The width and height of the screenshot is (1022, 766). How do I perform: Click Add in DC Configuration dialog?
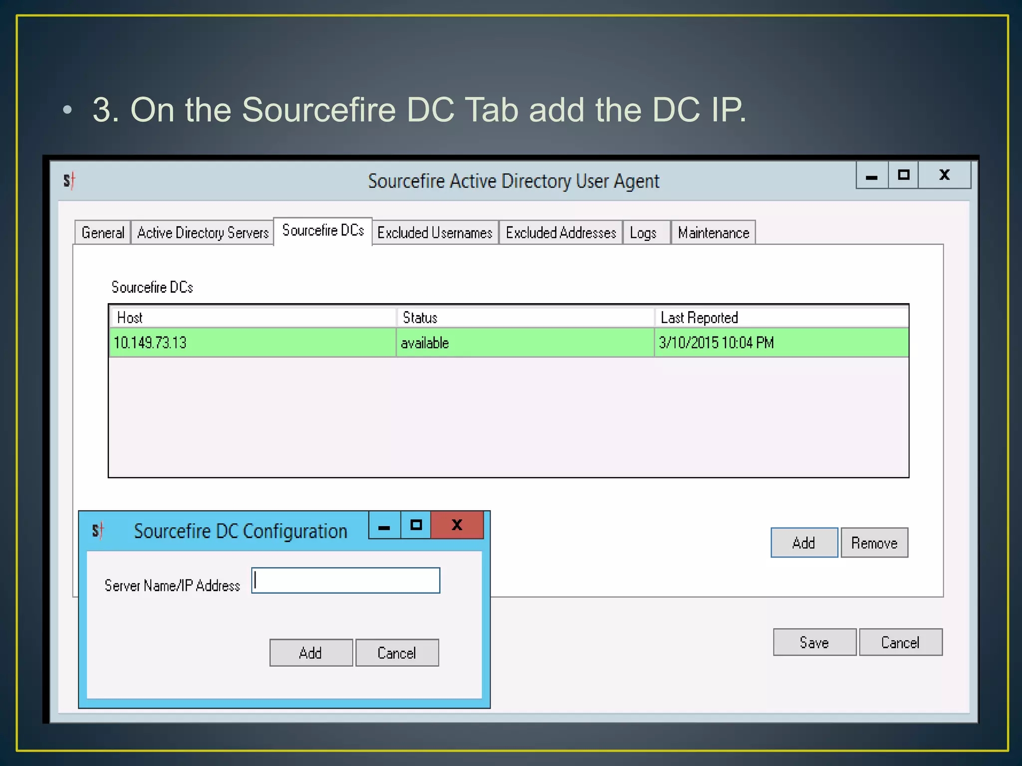coord(311,653)
